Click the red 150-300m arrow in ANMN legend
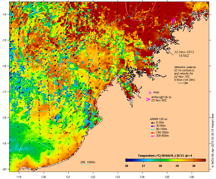The height and width of the screenshot is (179, 216). coord(153,133)
